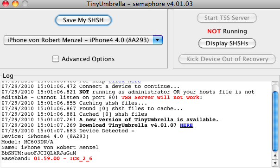
Task: Open the Display SHSHs button
Action: coord(227,44)
